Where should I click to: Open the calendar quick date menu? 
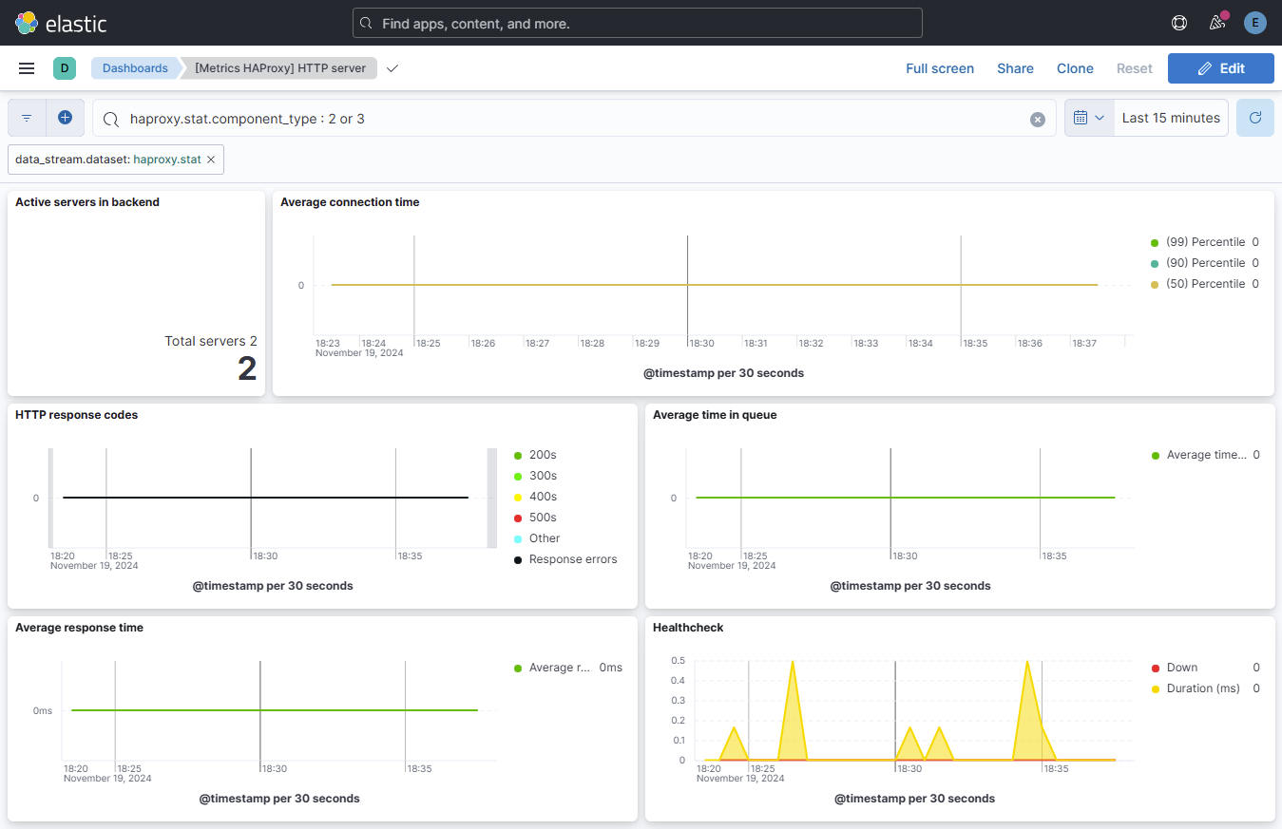(1089, 118)
